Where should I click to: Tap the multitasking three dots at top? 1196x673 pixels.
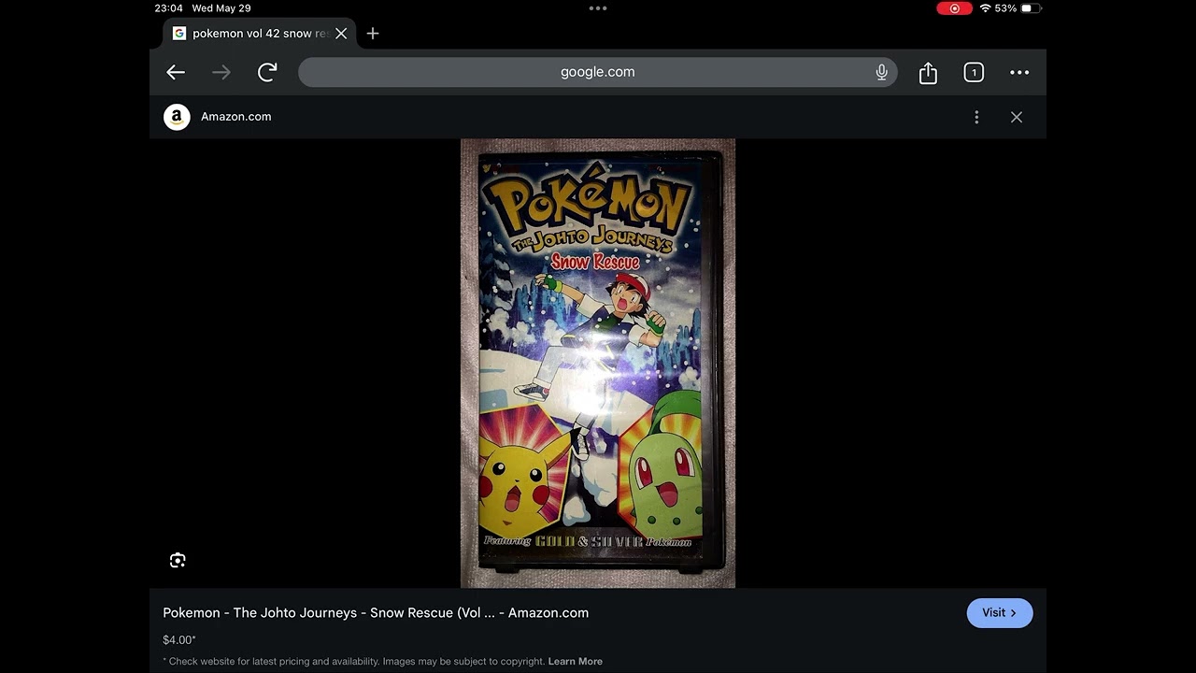pyautogui.click(x=598, y=8)
